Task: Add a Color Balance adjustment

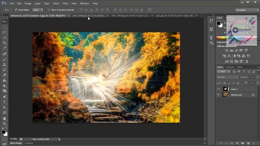Action: (x=229, y=56)
